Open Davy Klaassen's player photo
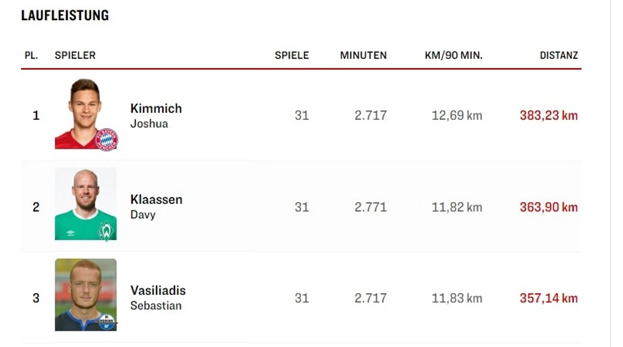 point(86,204)
